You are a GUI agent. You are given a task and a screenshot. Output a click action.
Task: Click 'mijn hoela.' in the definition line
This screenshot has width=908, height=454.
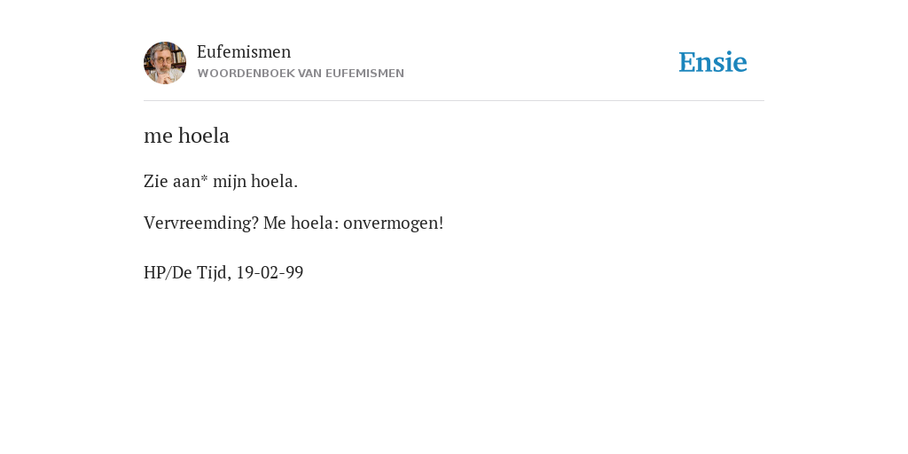[255, 181]
